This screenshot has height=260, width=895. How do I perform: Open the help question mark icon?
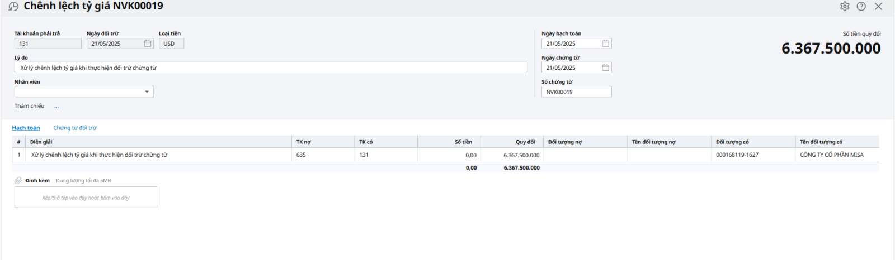click(x=861, y=6)
